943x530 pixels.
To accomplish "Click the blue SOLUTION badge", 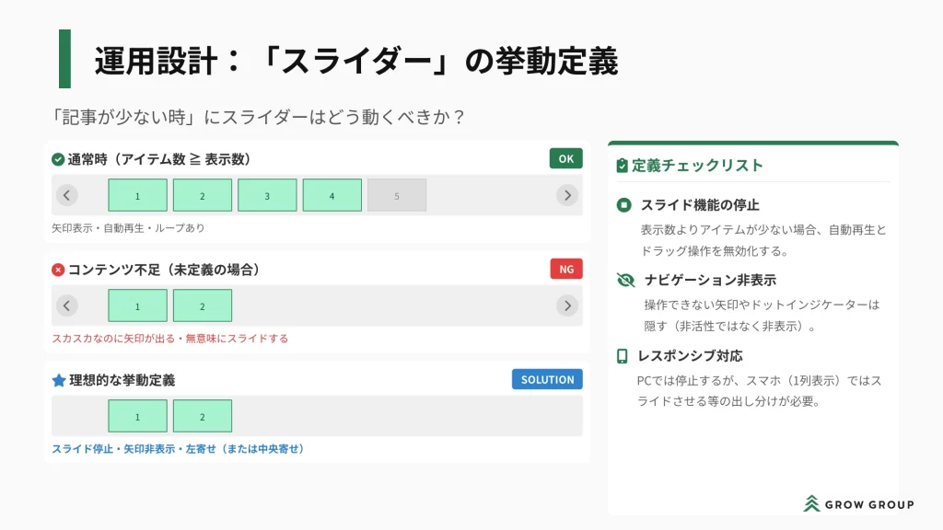I will 547,379.
